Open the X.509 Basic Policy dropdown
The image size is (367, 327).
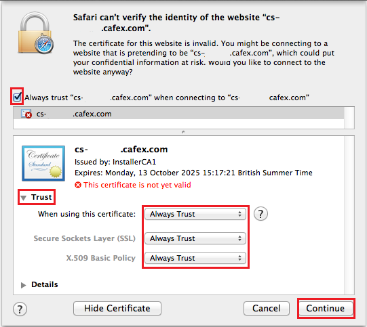coord(195,258)
